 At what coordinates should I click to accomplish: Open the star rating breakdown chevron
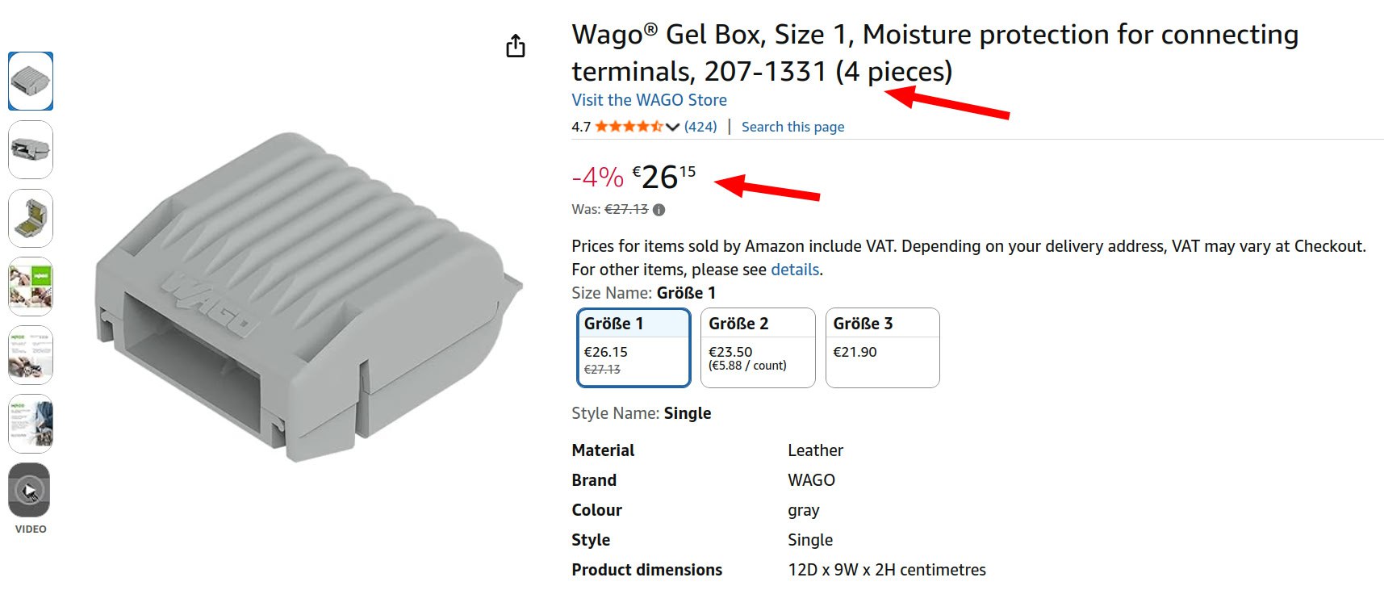[x=672, y=127]
